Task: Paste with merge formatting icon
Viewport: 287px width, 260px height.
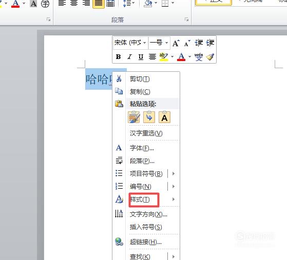Action: [x=149, y=117]
